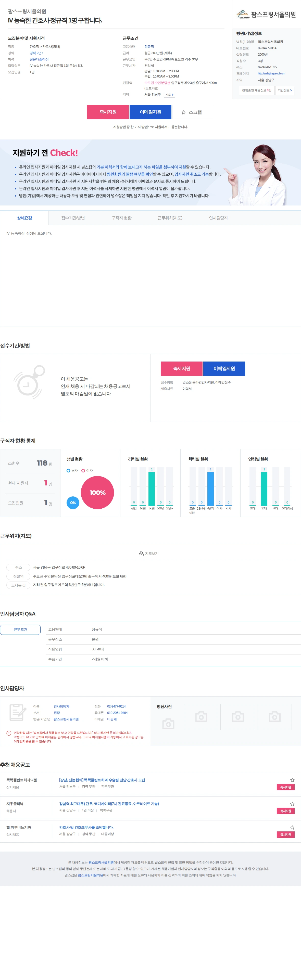Click the 스크랩 button
This screenshot has width=301, height=965.
click(193, 112)
